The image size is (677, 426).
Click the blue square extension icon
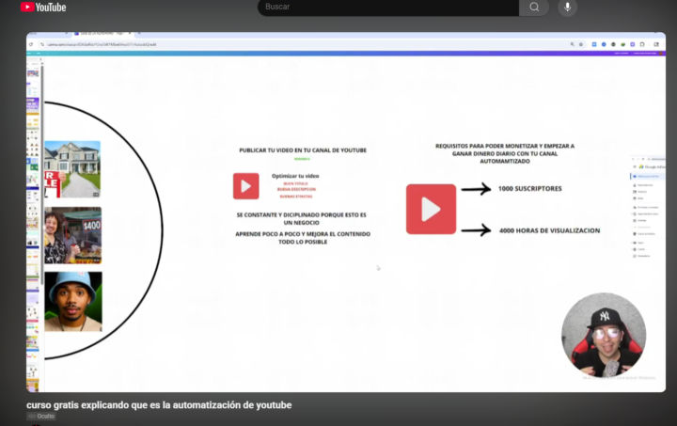(594, 44)
